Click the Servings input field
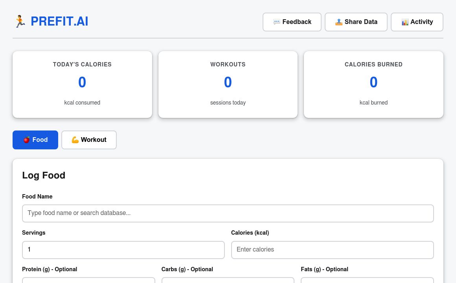Viewport: 456px width, 283px height. pos(123,250)
